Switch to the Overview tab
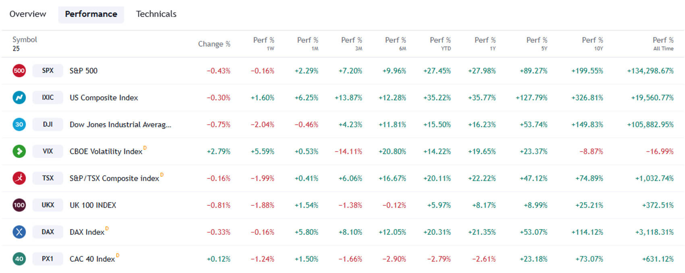 pos(28,14)
